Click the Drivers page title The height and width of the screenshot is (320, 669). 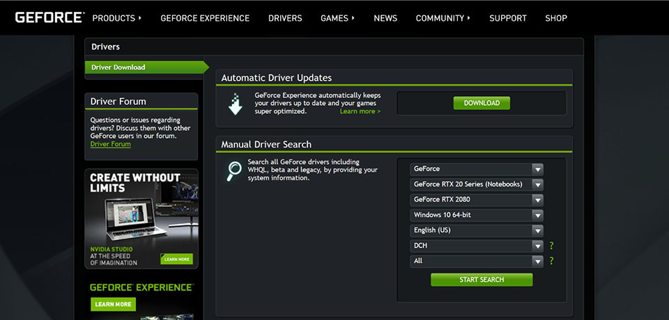(105, 47)
